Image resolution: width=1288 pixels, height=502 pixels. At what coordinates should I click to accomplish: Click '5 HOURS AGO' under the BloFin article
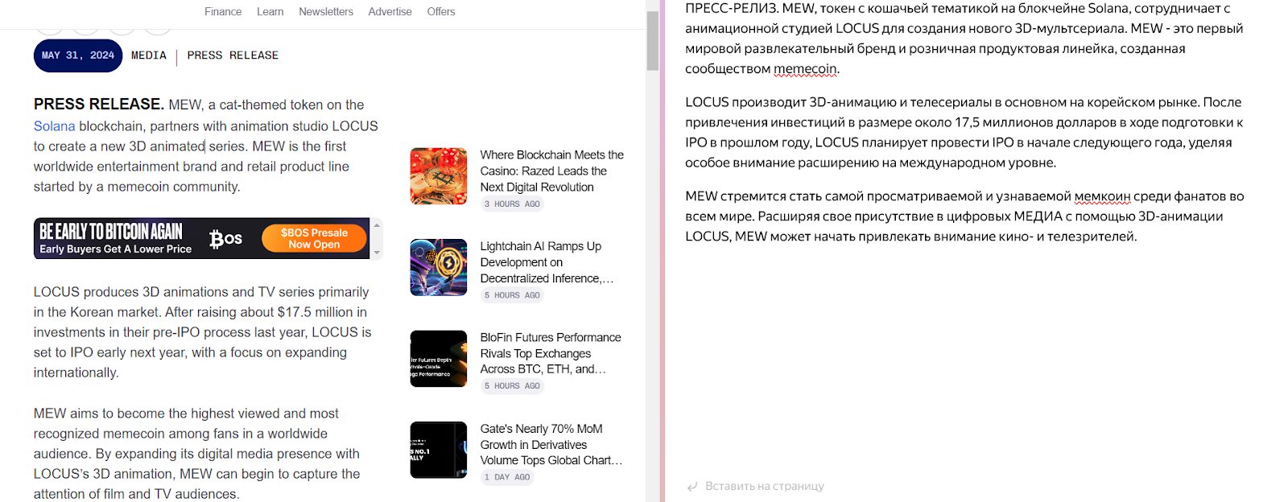pyautogui.click(x=512, y=386)
